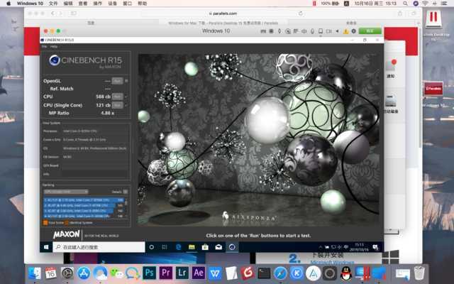Click the green button in Parallels toolbar

tap(370, 31)
